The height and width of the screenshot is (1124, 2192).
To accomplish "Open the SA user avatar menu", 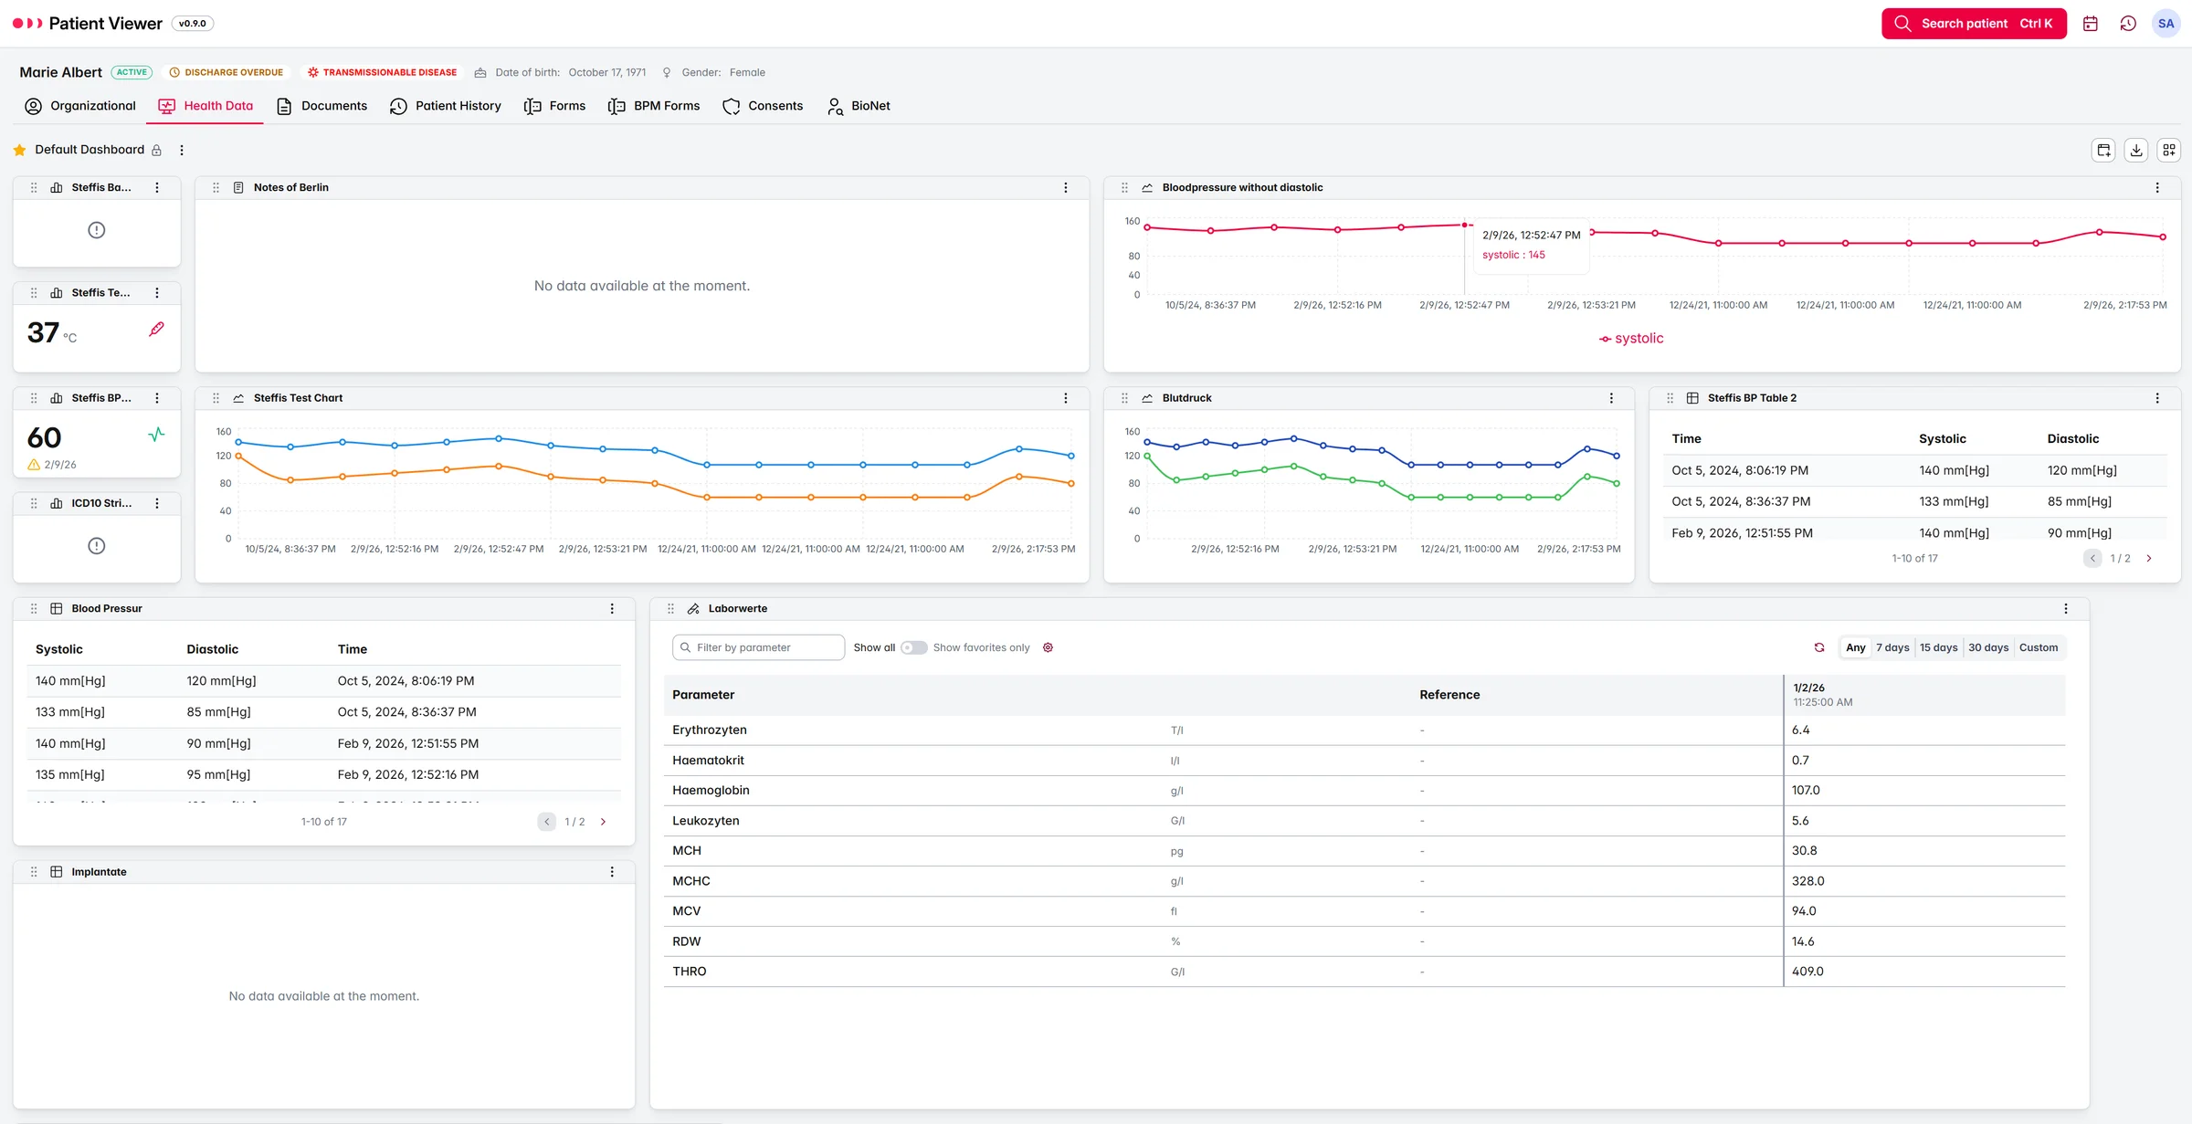I will click(2166, 24).
